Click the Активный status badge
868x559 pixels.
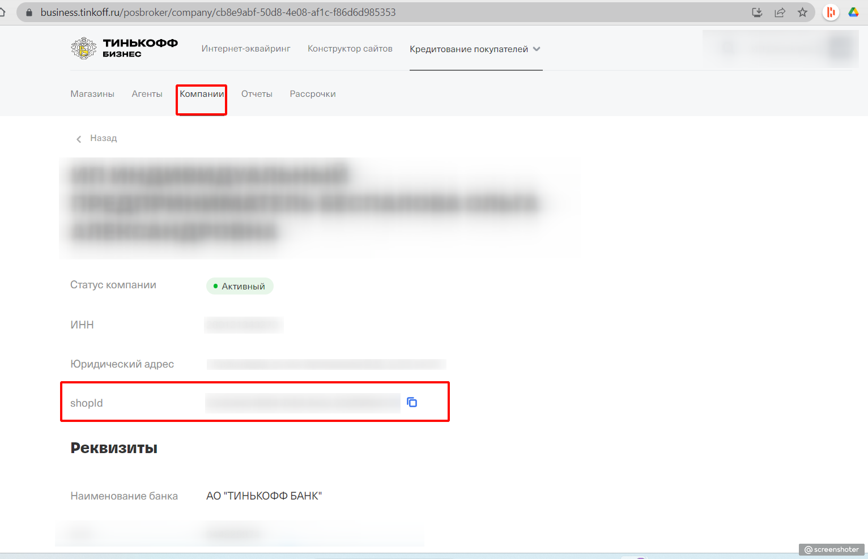point(240,287)
